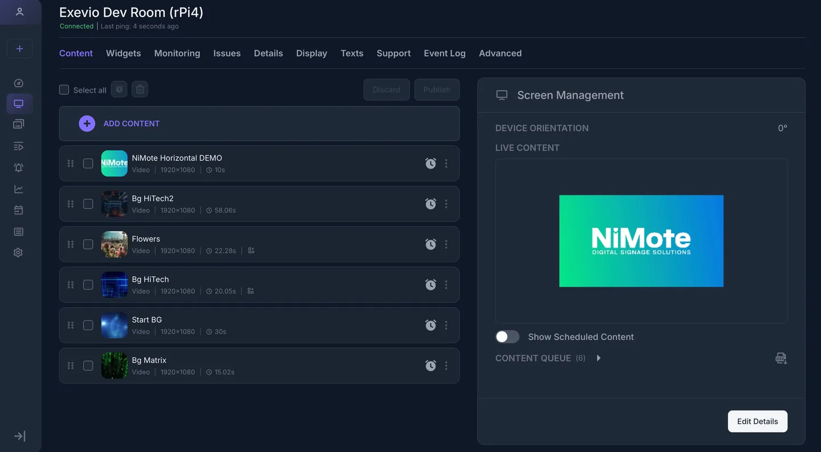Check the Bg Matrix checkbox

click(x=88, y=365)
